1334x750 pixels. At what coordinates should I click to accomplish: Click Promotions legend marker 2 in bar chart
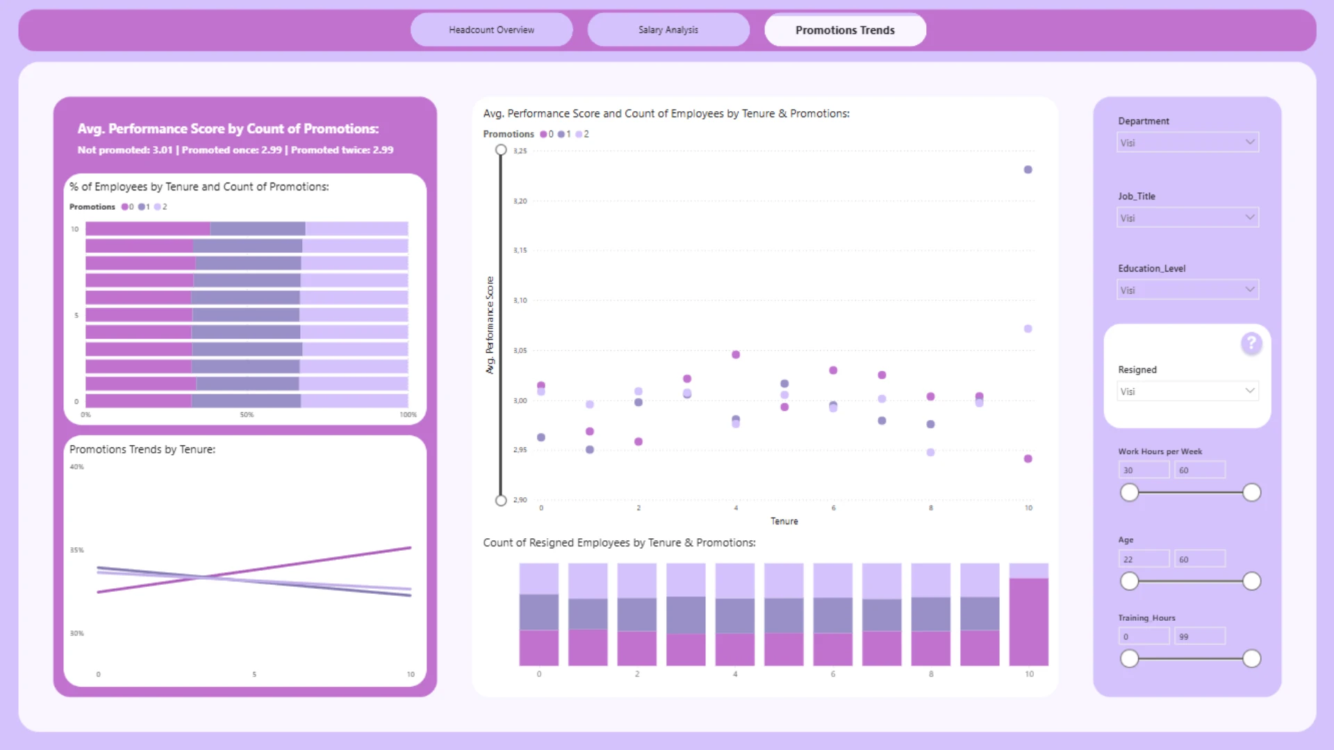click(158, 207)
